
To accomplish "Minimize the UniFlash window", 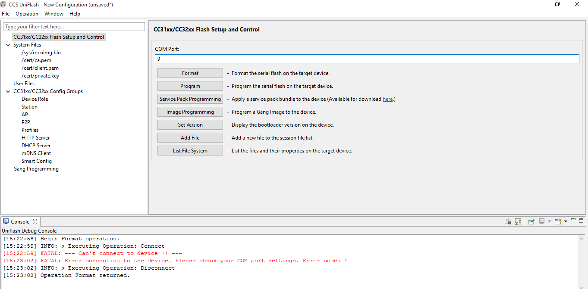I will pyautogui.click(x=538, y=4).
